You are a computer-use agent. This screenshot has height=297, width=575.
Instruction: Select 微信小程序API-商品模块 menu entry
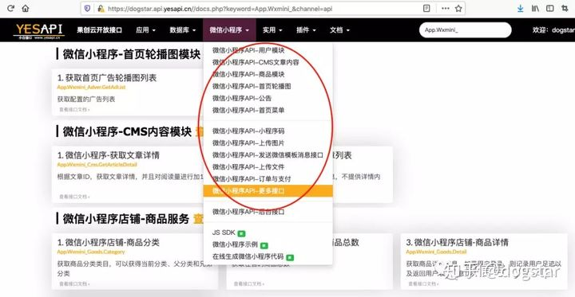pyautogui.click(x=268, y=74)
